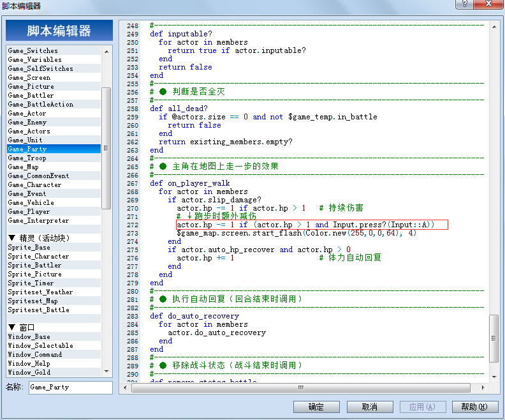Close the 脚本编辑器 window

click(488, 4)
